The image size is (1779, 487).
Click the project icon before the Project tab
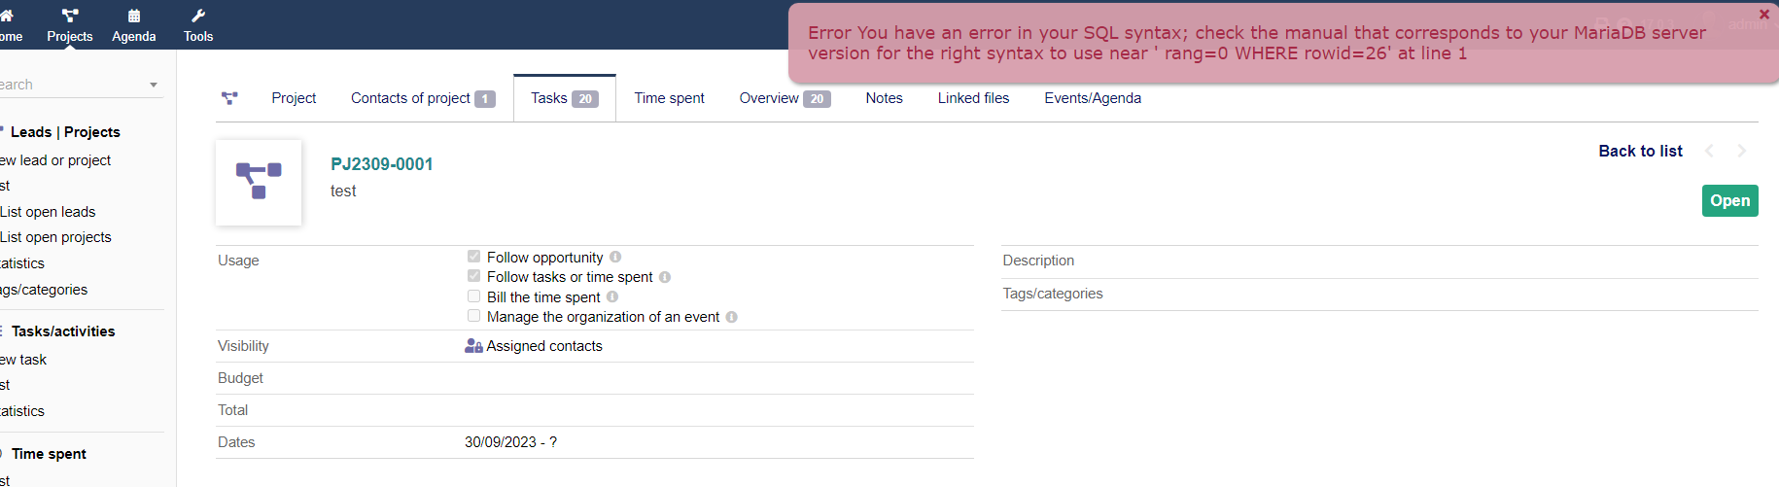(x=229, y=98)
